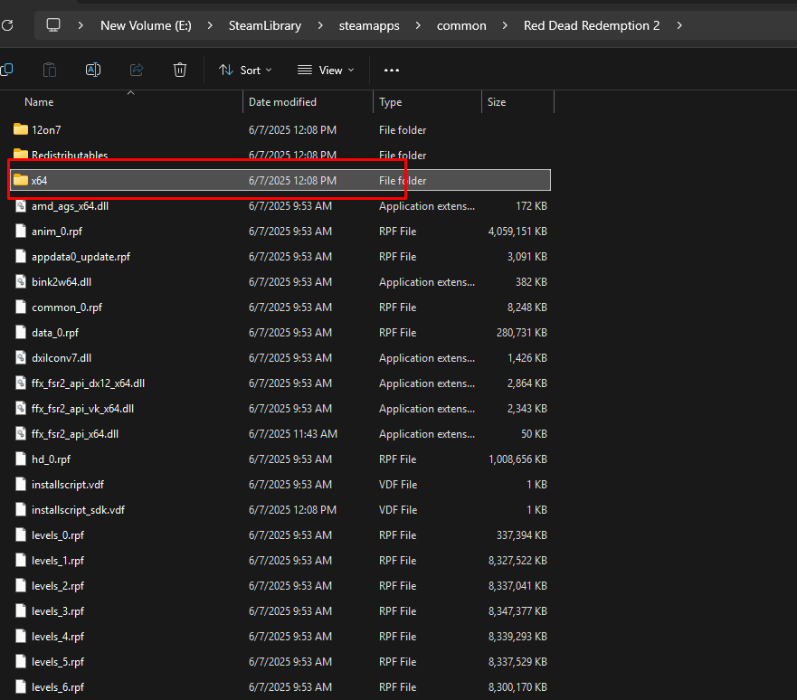797x700 pixels.
Task: Select installscript_sdk.vdf file name
Action: (79, 509)
